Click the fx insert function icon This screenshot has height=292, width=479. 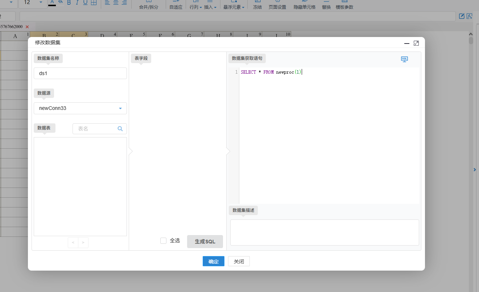pos(470,16)
